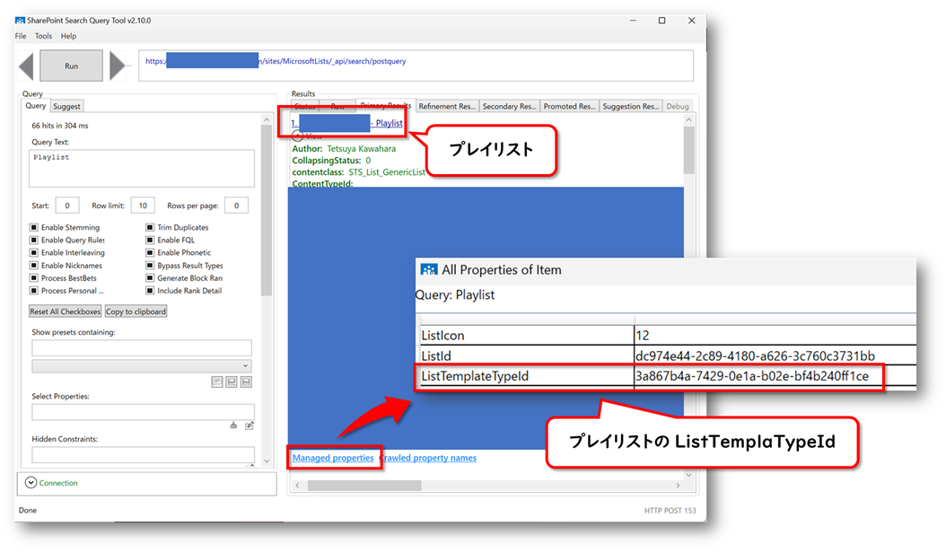
Task: Click the Query Text box containing Playlist
Action: click(x=142, y=169)
